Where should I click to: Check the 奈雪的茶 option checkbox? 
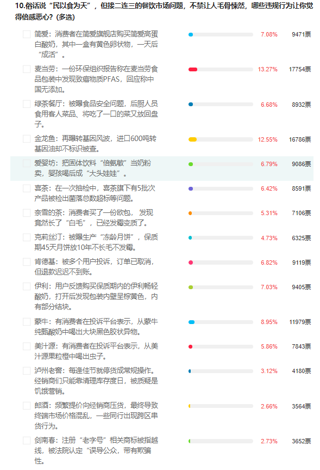(x=27, y=213)
